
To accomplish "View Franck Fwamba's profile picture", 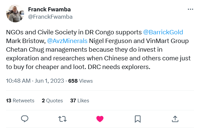I will tap(15, 13).
